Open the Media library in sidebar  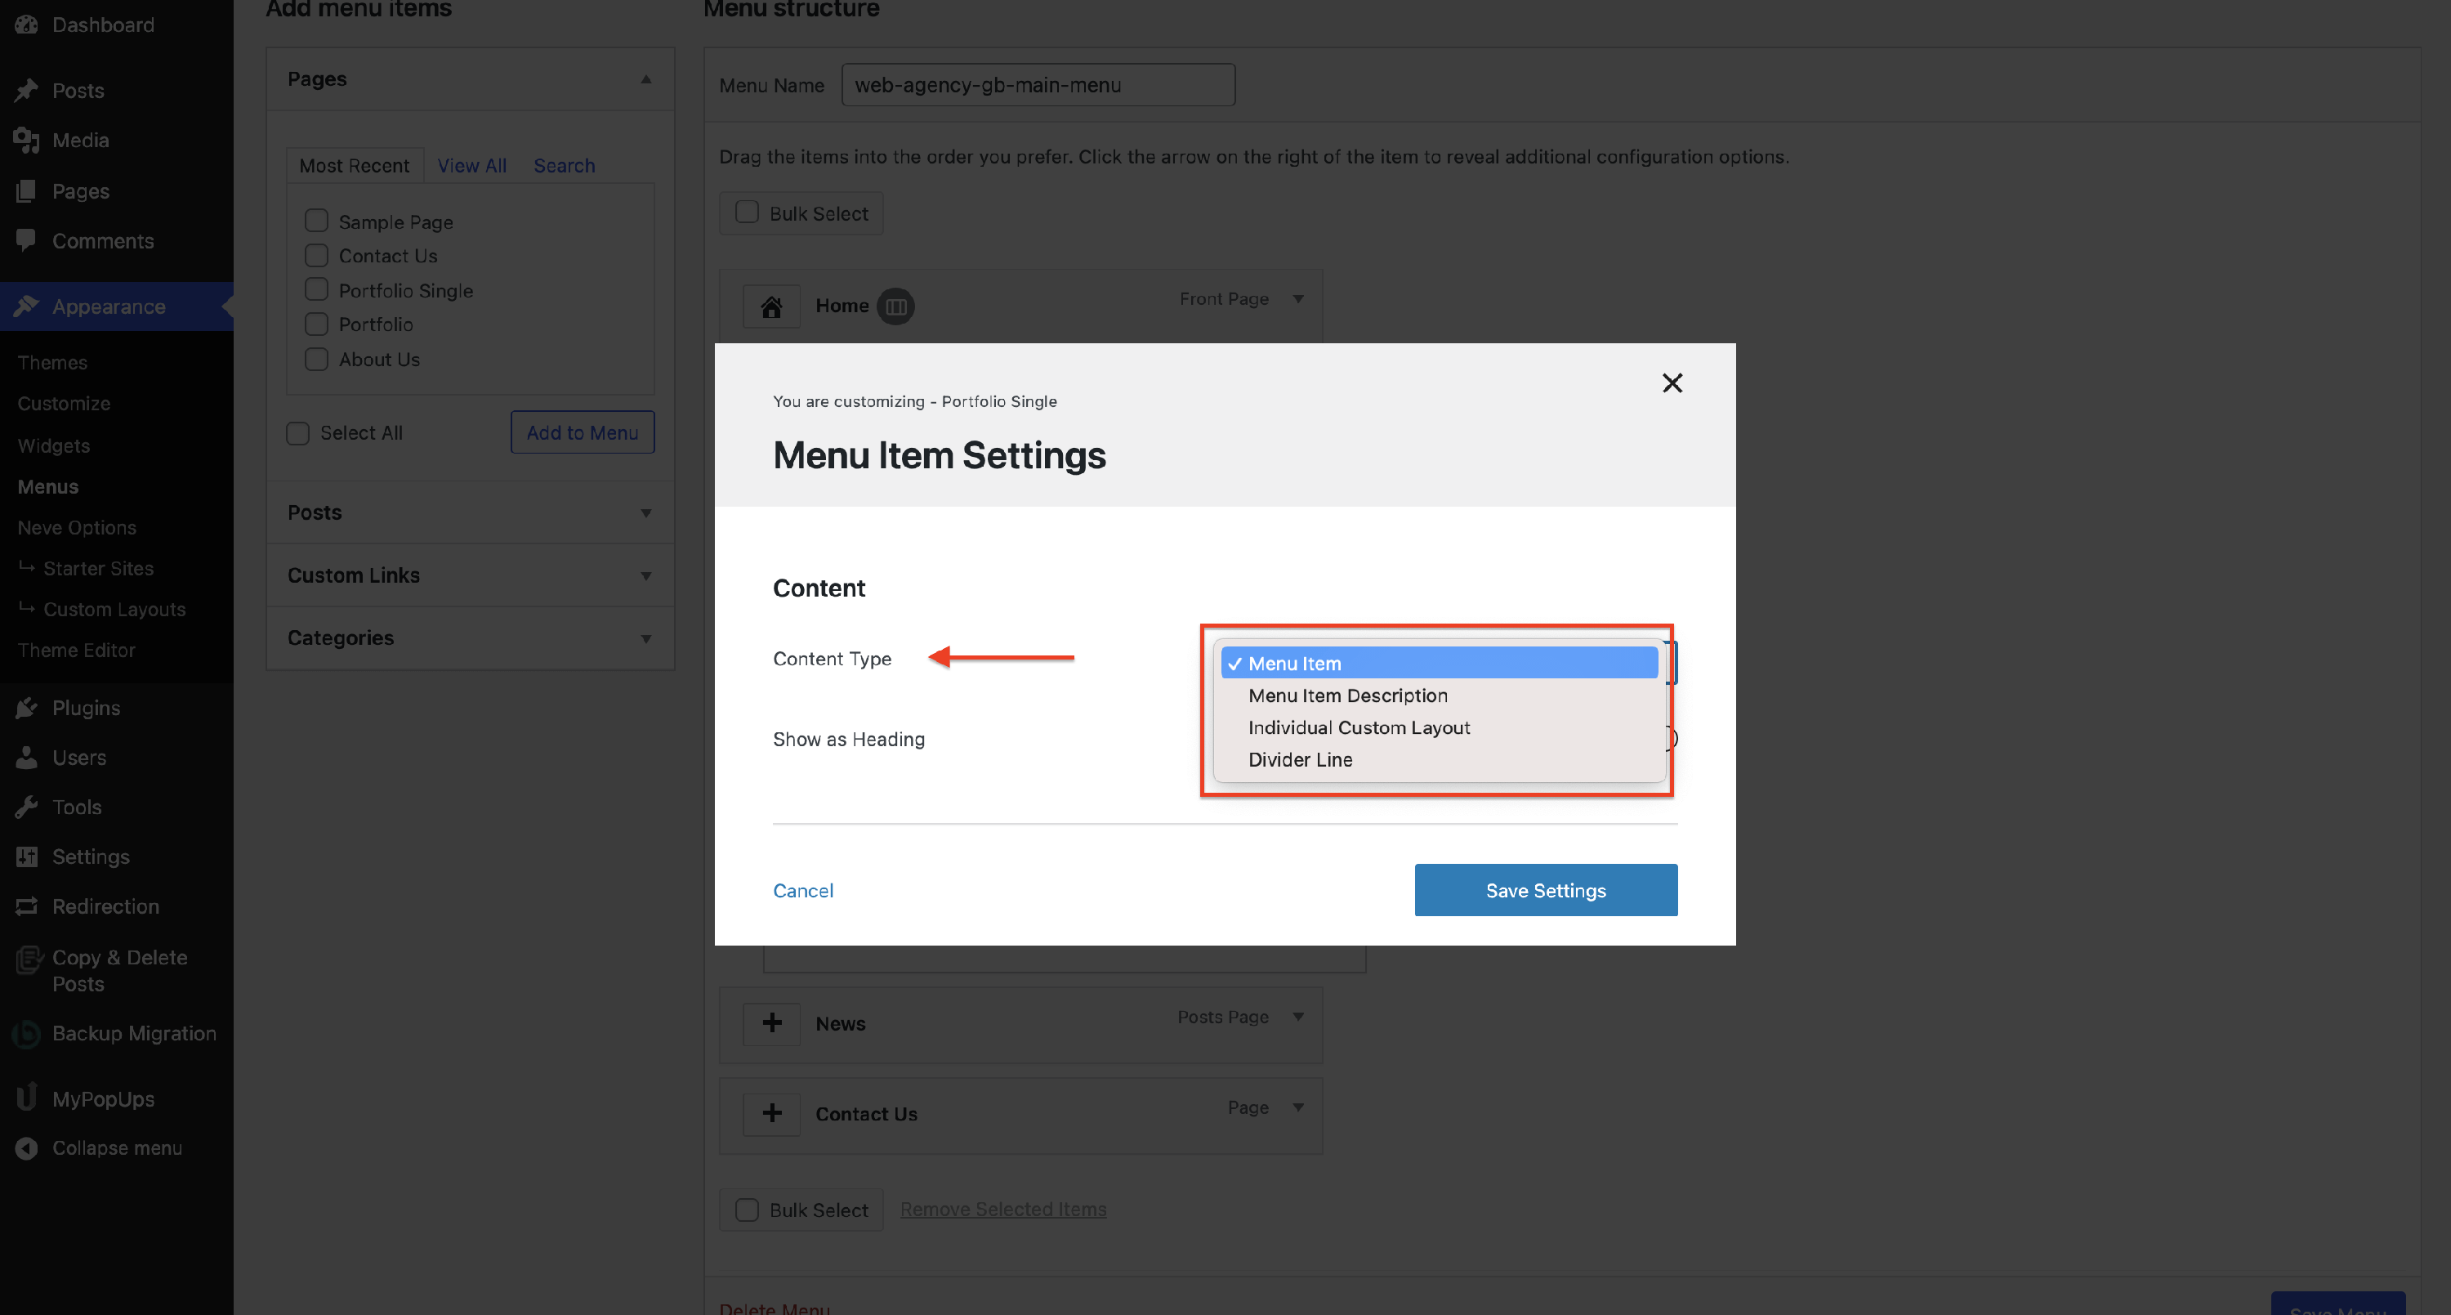[80, 140]
